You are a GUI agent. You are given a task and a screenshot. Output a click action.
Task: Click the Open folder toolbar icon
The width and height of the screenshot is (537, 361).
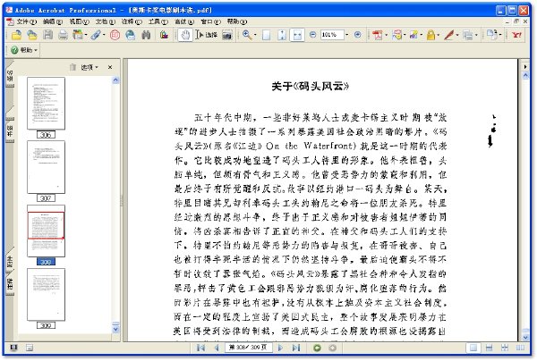point(16,35)
